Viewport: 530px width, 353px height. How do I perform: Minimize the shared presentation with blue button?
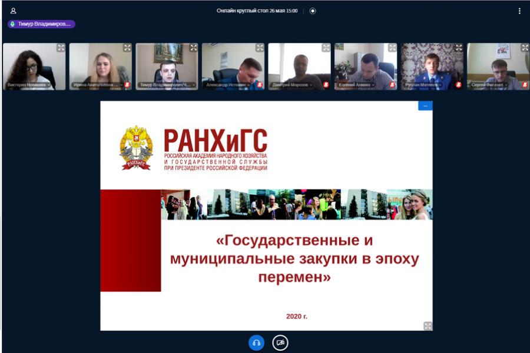(425, 106)
